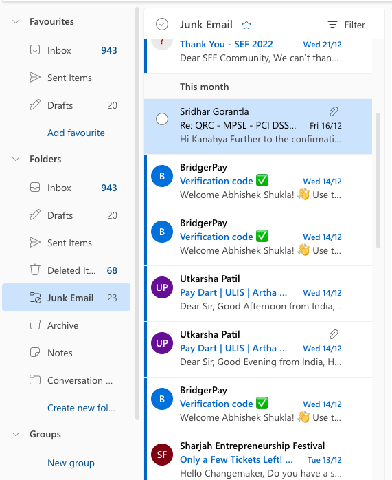Tick the select-all circle beside Junk Email
The image size is (392, 480).
coord(162,24)
